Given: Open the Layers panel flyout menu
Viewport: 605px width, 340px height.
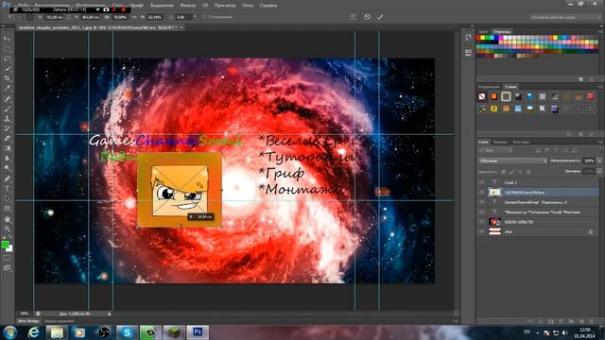Looking at the screenshot, I should point(600,142).
